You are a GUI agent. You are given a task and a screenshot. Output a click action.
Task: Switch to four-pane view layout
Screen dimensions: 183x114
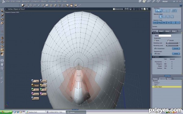(120, 9)
